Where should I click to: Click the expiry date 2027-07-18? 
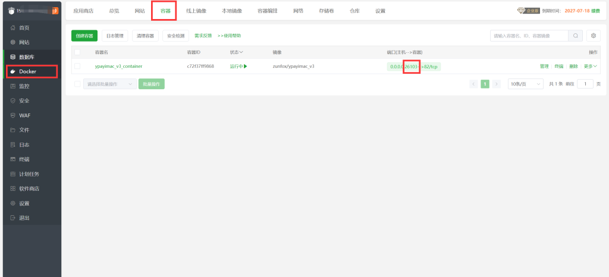coord(576,11)
